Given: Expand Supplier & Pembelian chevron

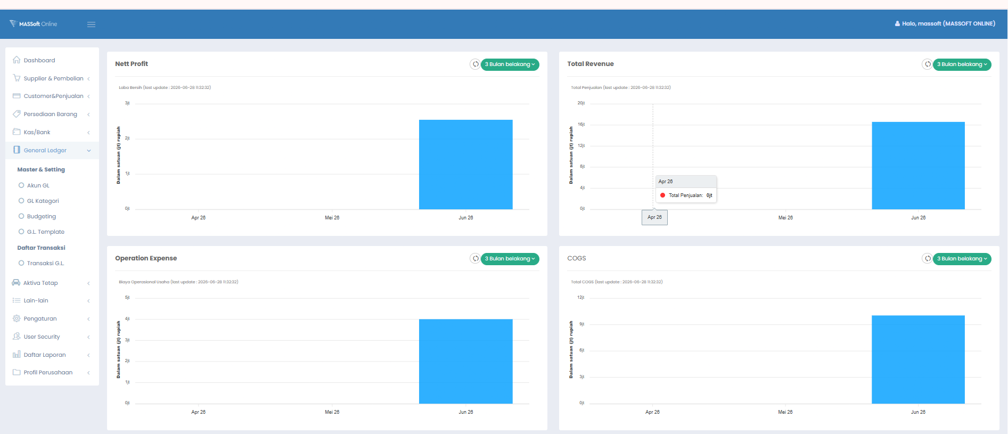Looking at the screenshot, I should click(88, 79).
